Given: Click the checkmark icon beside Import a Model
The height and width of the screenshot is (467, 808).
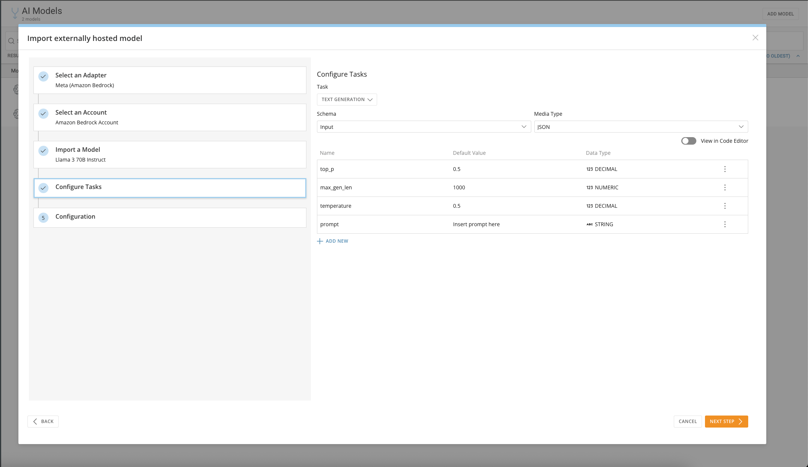Looking at the screenshot, I should [x=44, y=151].
